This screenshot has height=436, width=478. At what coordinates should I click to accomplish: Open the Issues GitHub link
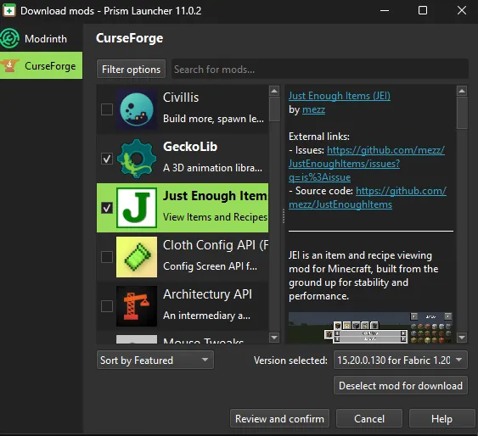tap(367, 164)
